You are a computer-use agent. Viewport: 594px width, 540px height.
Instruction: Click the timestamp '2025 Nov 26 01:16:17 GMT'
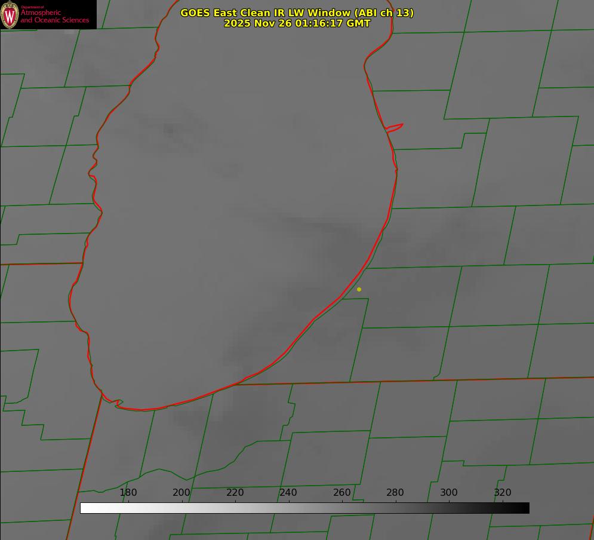point(297,23)
